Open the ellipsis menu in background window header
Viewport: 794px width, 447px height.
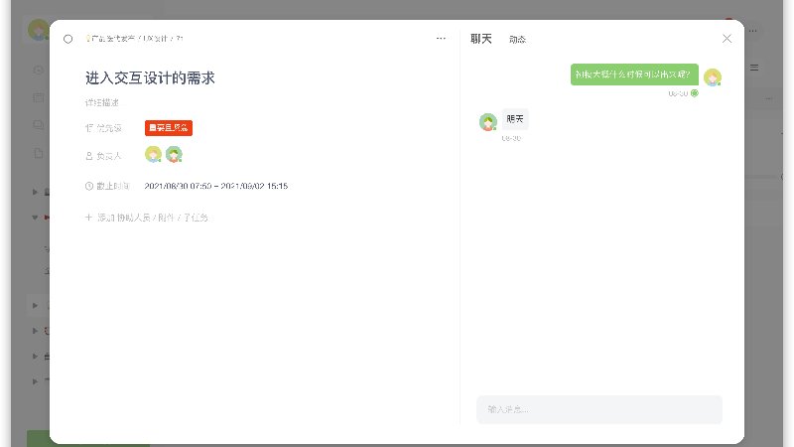tap(753, 31)
